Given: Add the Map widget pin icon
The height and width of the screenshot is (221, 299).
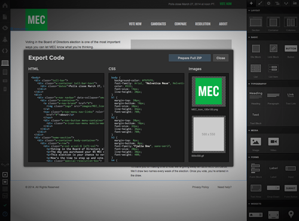Looking at the screenshot, I should click(x=291, y=214).
